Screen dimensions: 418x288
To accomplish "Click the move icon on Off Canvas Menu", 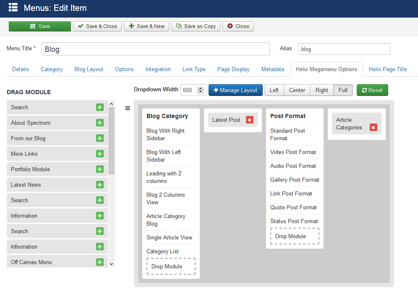I will pyautogui.click(x=100, y=262).
